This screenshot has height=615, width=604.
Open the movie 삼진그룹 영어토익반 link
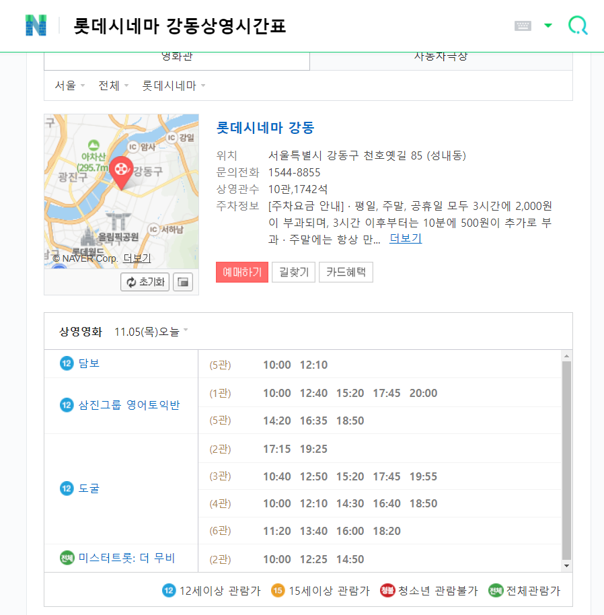129,405
